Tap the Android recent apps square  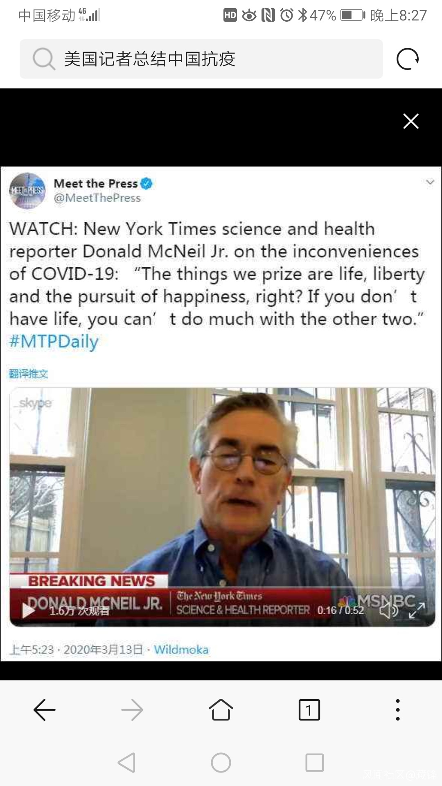(315, 763)
